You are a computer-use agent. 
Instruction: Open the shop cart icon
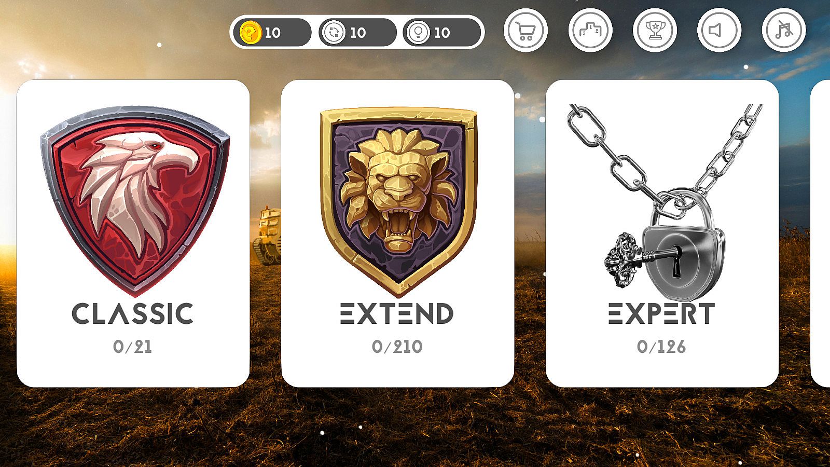(x=525, y=31)
